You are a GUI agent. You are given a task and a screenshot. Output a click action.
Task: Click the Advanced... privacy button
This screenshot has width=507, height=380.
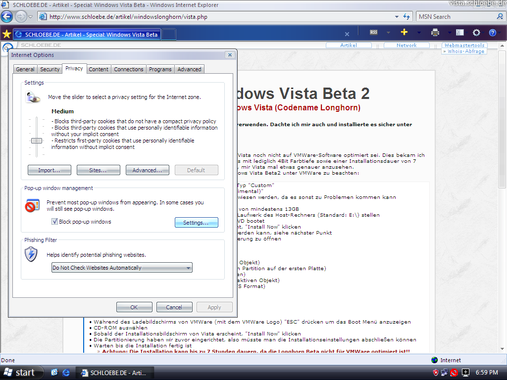[x=147, y=170]
